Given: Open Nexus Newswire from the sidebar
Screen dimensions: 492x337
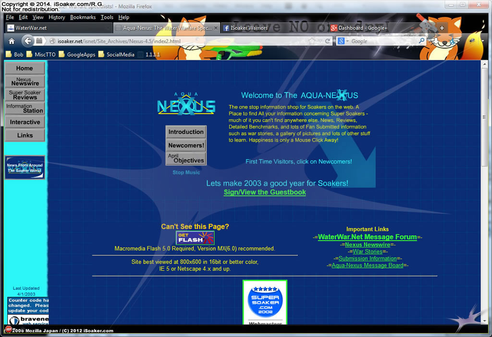Looking at the screenshot, I should point(25,82).
